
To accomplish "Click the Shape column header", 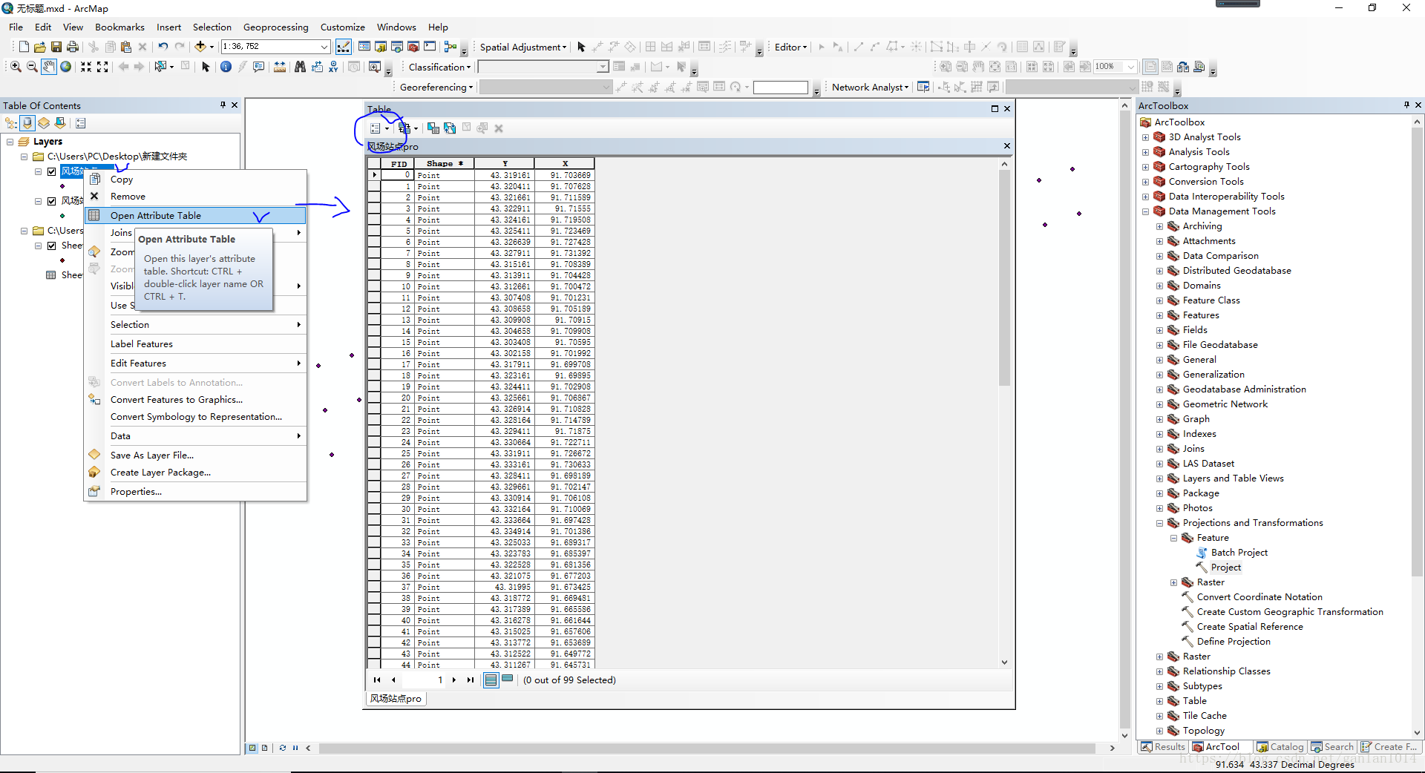I will click(445, 163).
